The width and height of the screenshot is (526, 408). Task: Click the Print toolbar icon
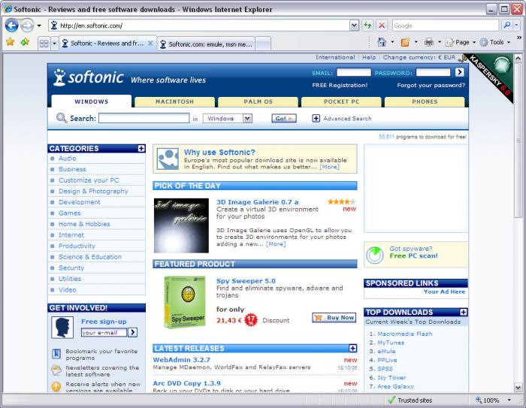click(428, 43)
